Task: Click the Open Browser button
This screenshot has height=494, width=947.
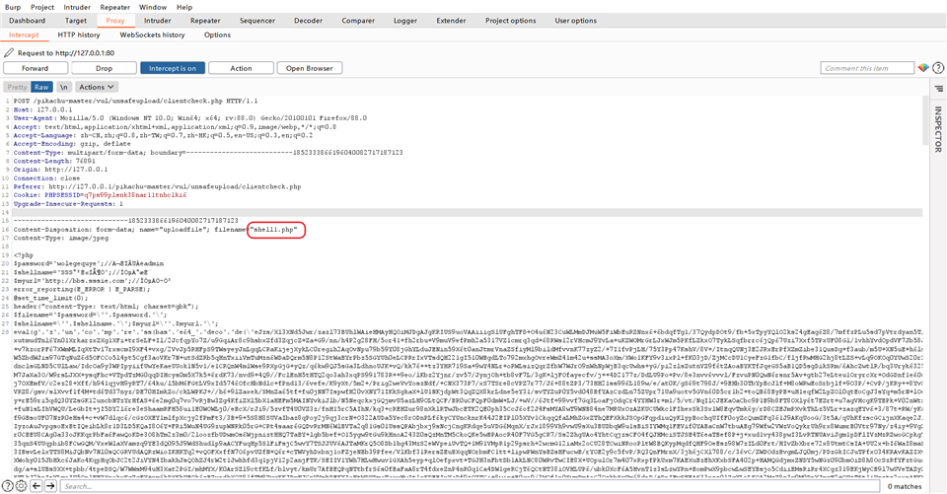Action: (x=309, y=68)
